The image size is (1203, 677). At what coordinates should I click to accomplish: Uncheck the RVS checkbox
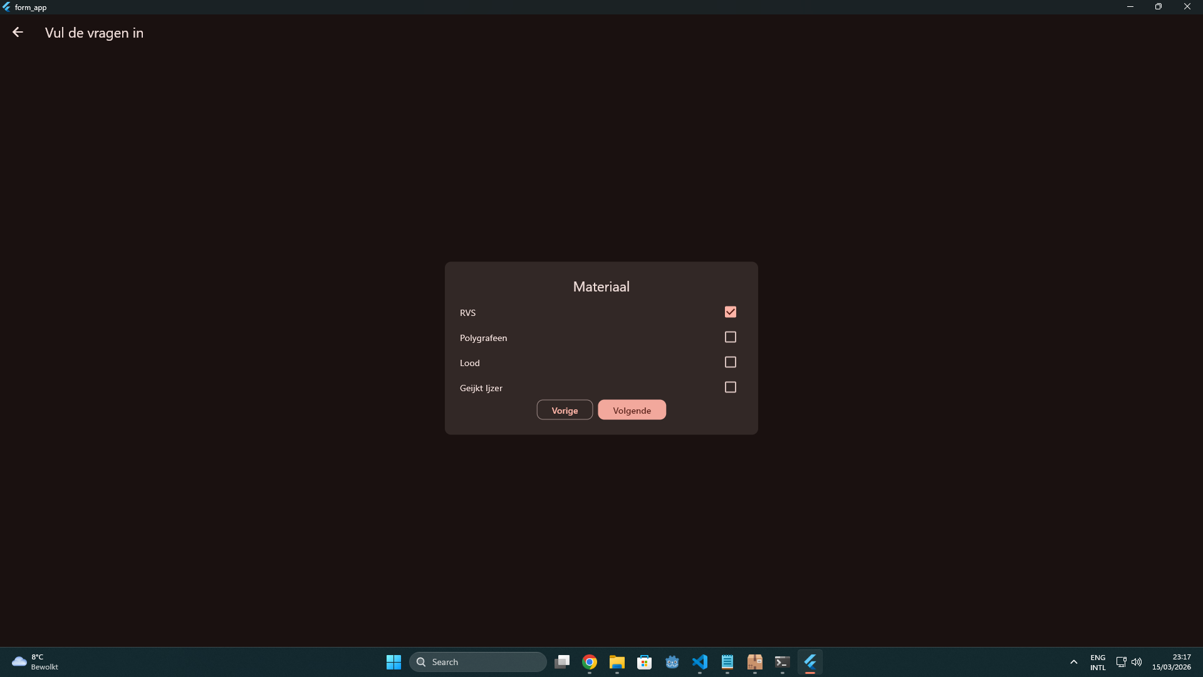730,312
